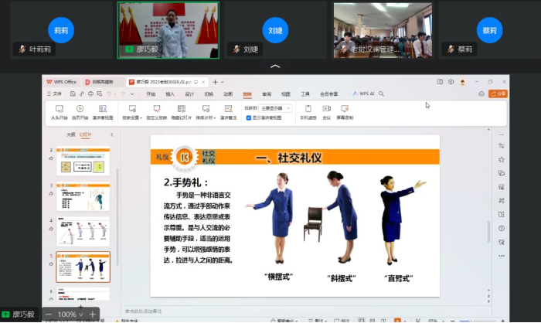Click the zoom-in plus button beside 100%
This screenshot has height=323, width=541.
(x=93, y=314)
